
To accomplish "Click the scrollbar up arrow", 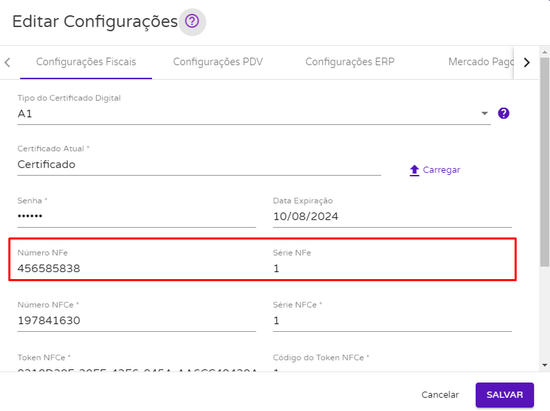I will click(x=544, y=52).
